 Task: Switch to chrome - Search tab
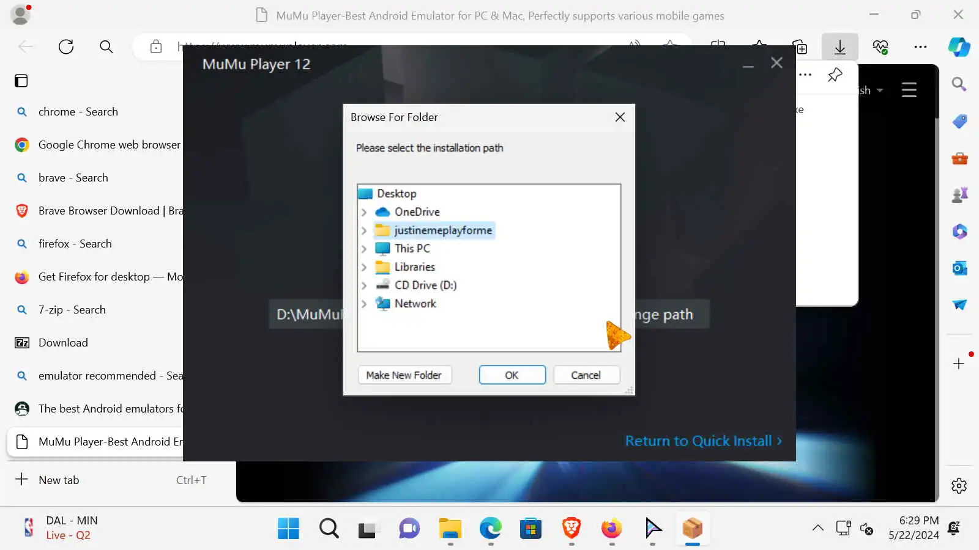click(x=95, y=112)
